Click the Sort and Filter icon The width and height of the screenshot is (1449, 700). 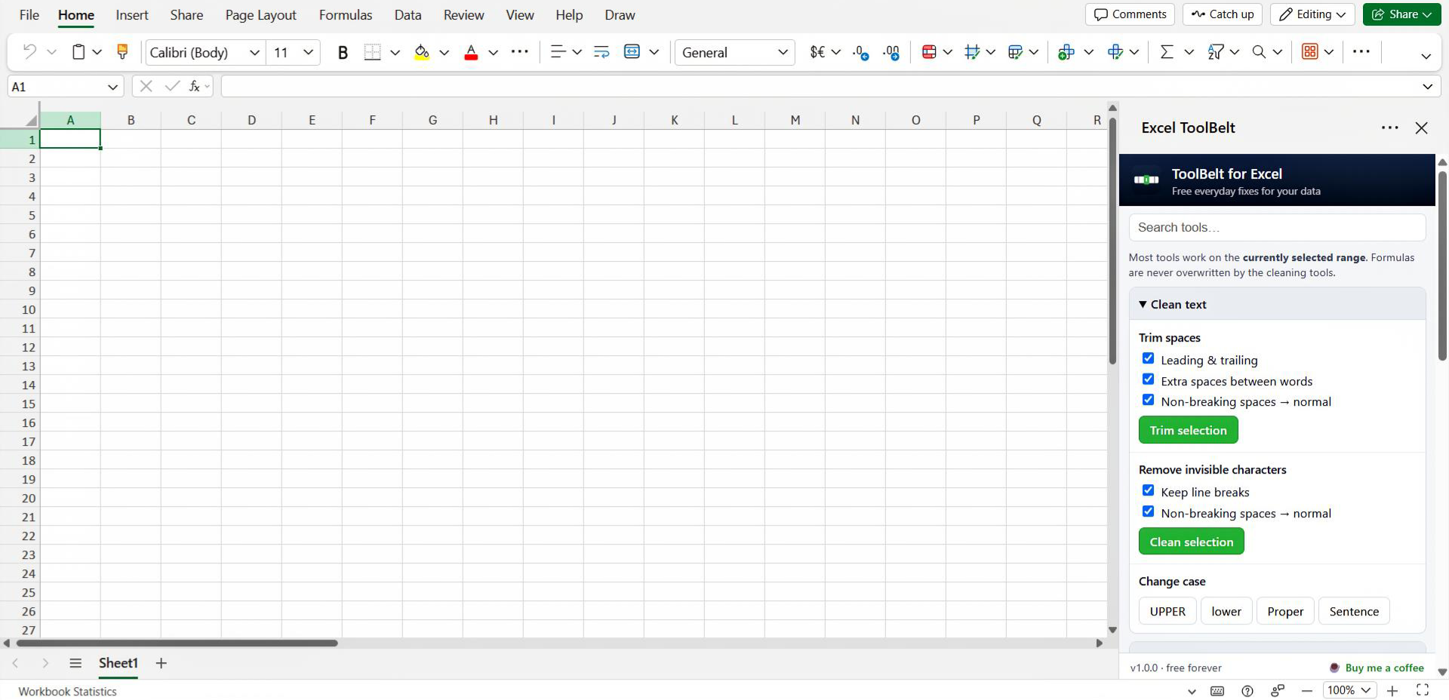[x=1215, y=52]
